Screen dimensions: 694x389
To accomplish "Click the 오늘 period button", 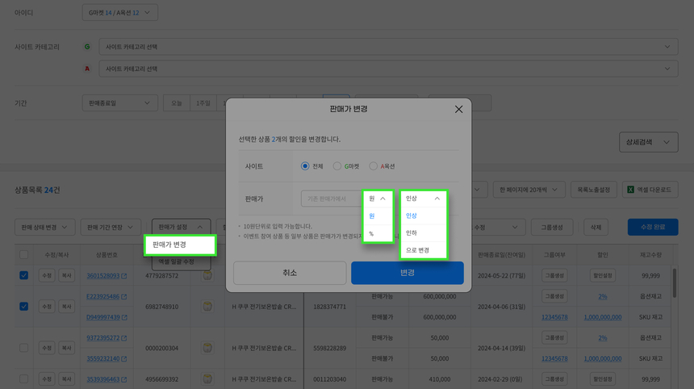I will [x=177, y=103].
